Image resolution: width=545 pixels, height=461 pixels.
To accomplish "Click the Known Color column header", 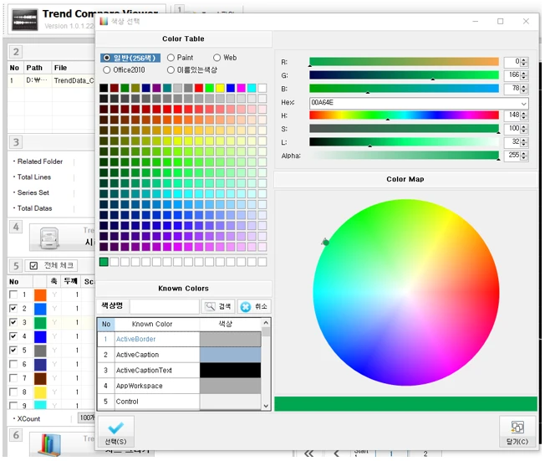I will click(152, 324).
